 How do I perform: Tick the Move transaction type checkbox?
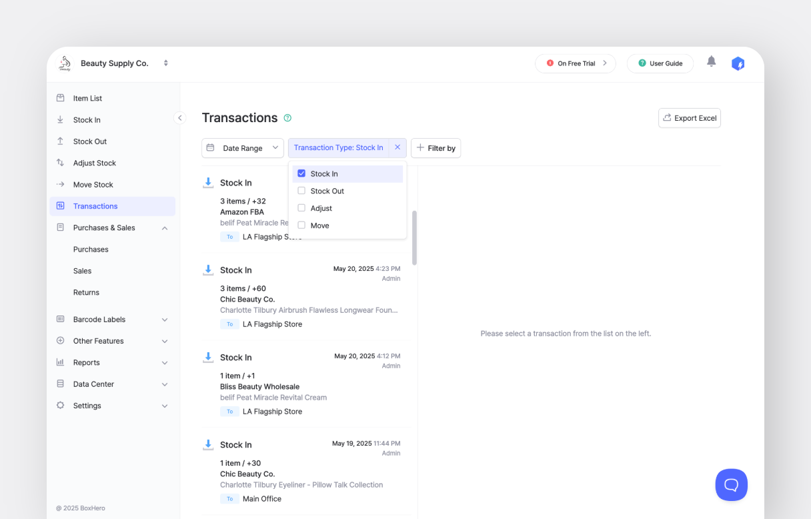(301, 225)
